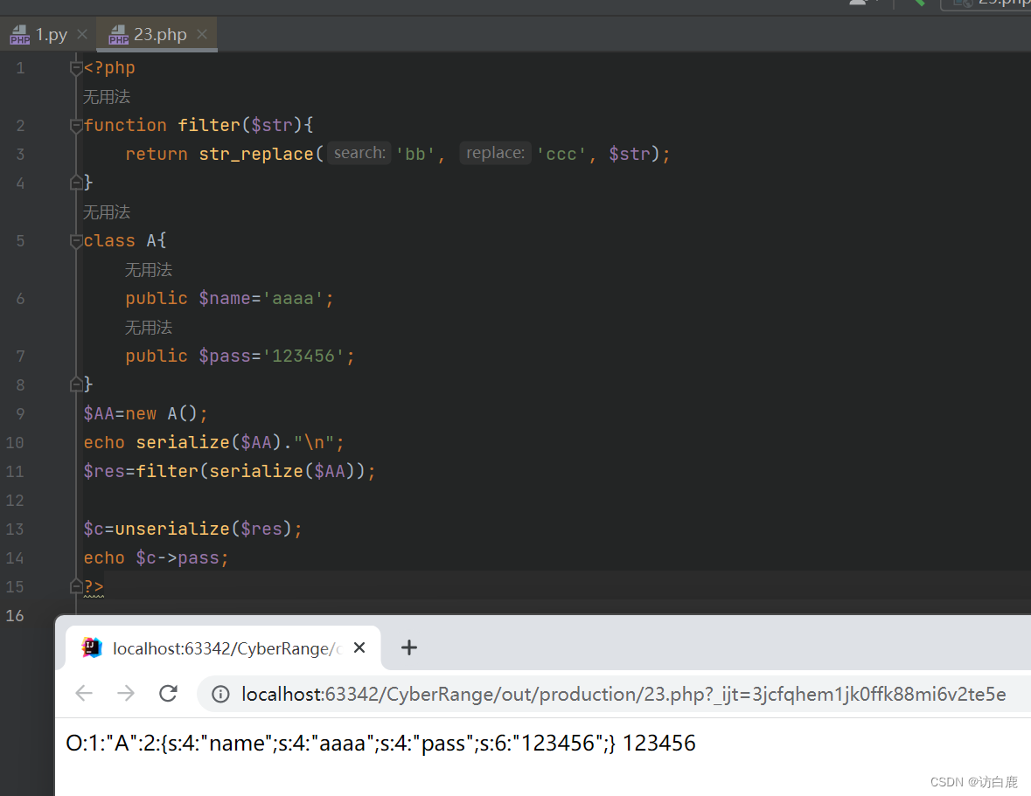
Task: Reload the browser page
Action: pyautogui.click(x=168, y=694)
